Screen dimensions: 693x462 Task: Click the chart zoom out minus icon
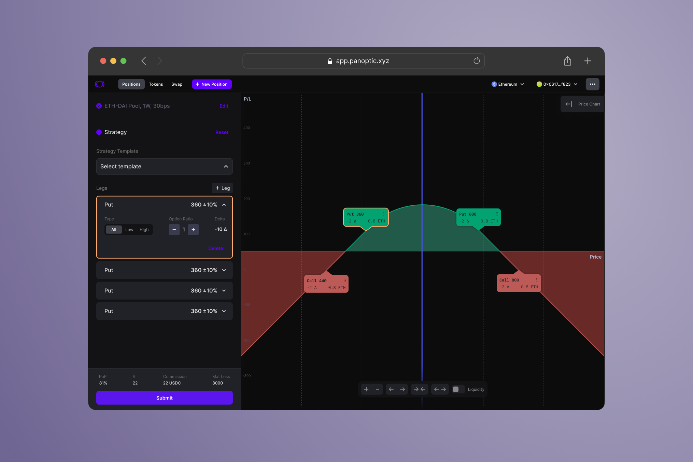[378, 389]
